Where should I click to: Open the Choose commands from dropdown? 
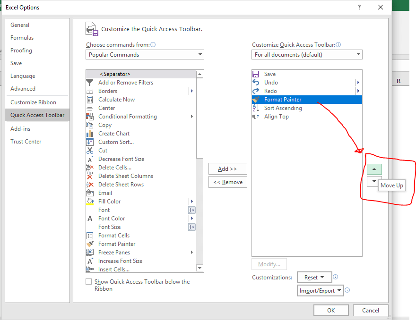coord(145,55)
